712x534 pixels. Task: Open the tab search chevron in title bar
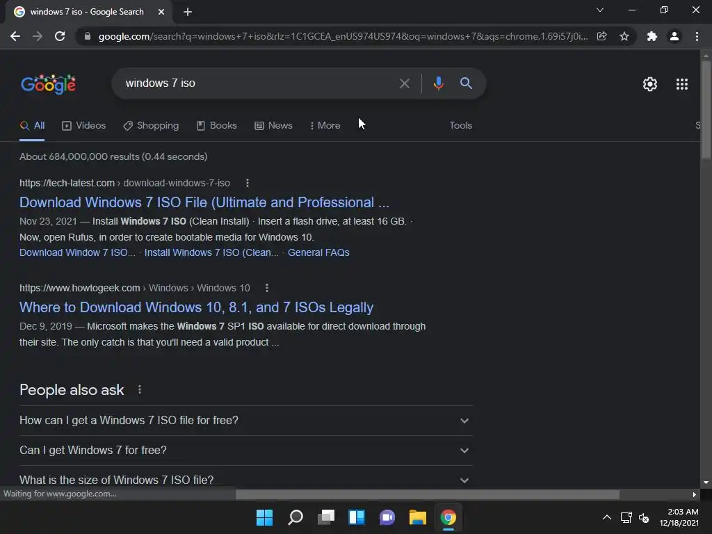[600, 10]
